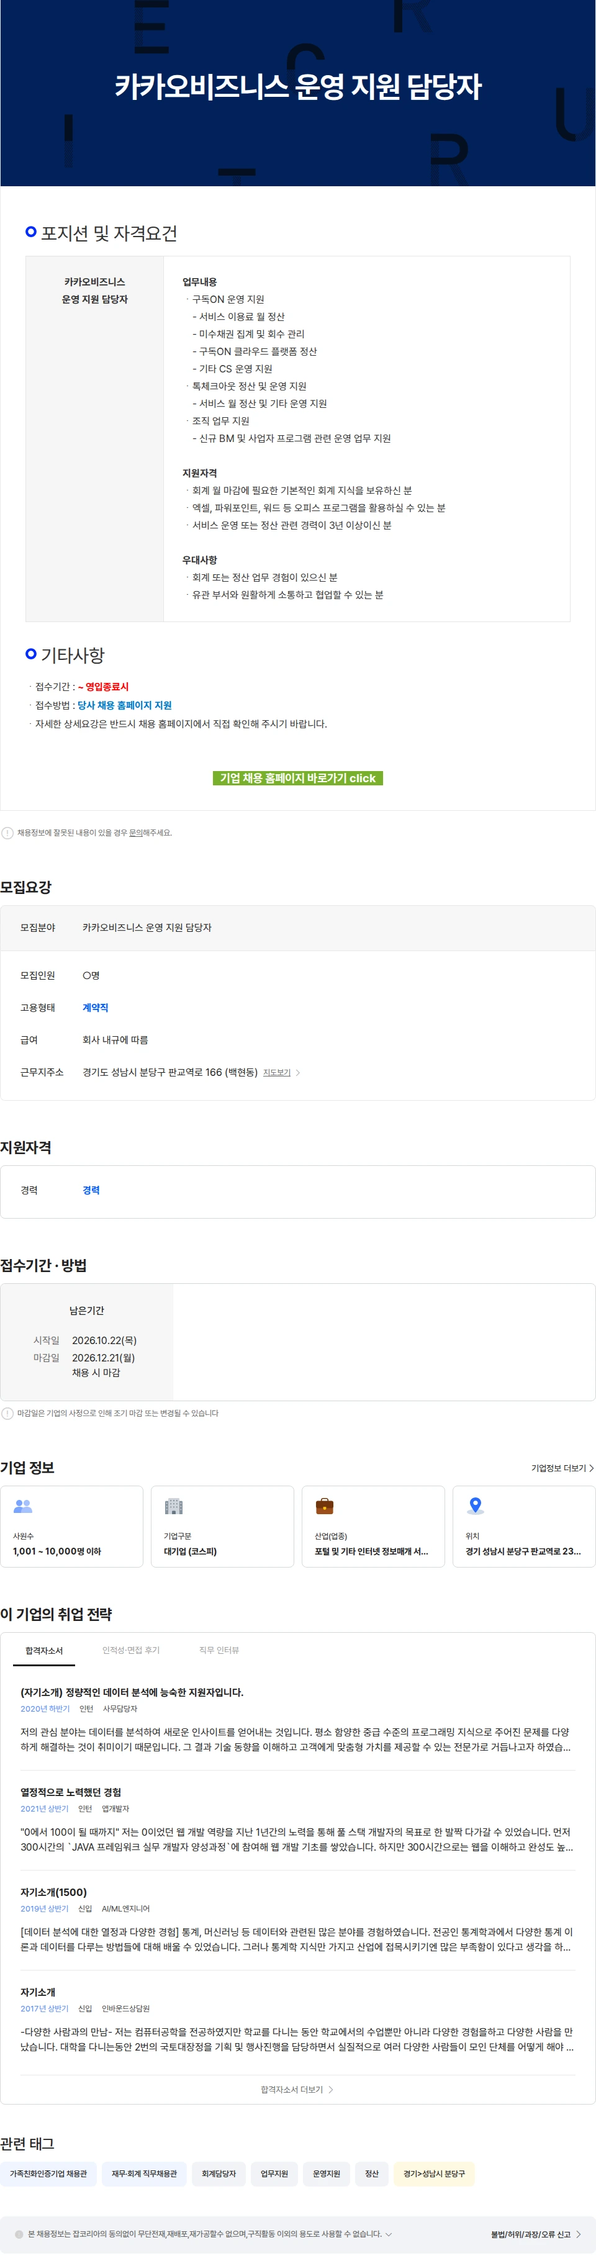Expand the 본 채용정보는 잡코리아의 notice dropdown
This screenshot has height=2266, width=596.
click(389, 2234)
